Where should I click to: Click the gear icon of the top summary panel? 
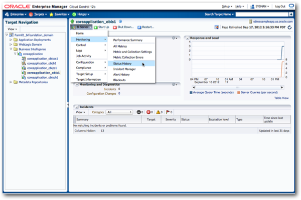coord(174,38)
